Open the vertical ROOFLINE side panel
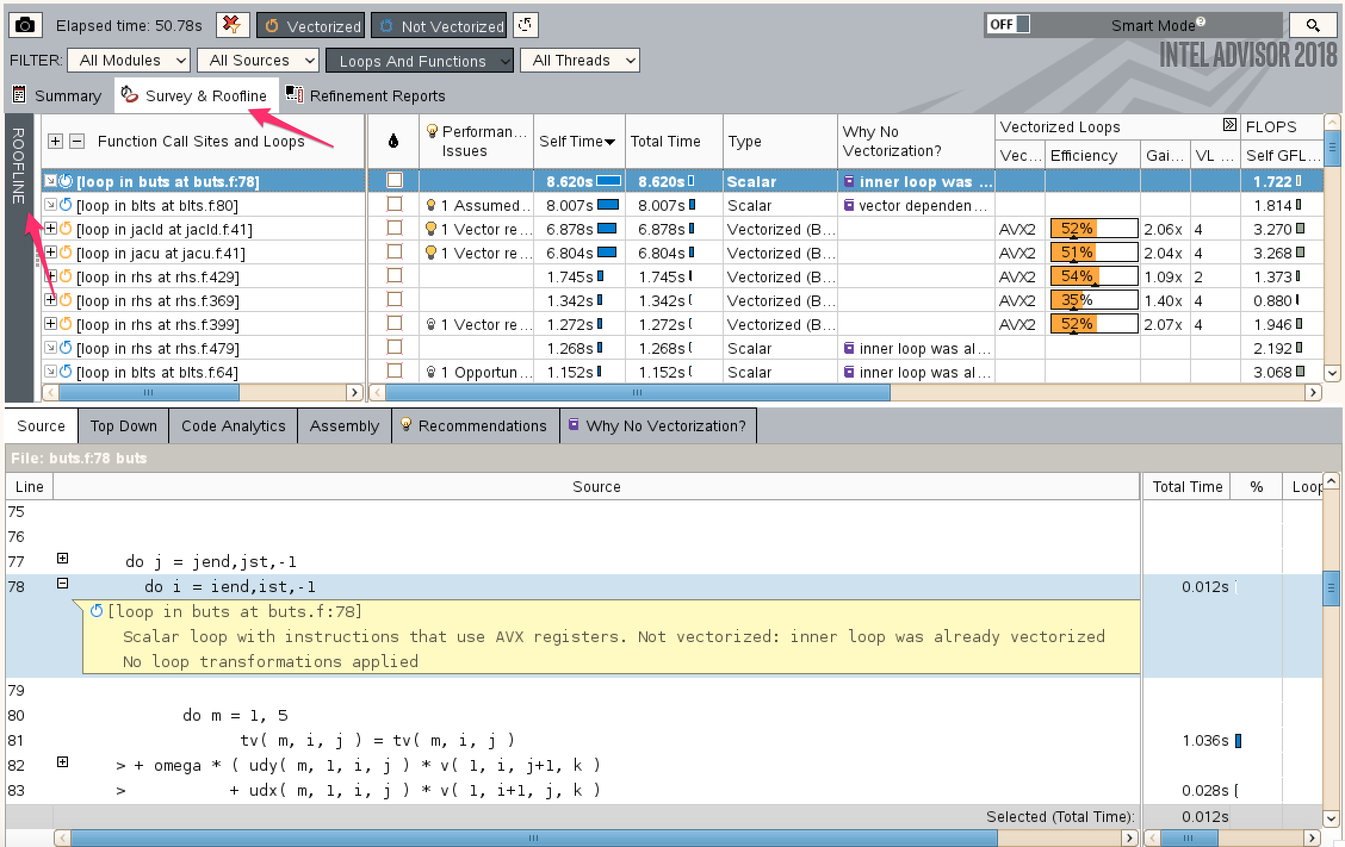This screenshot has width=1345, height=847. [x=18, y=257]
